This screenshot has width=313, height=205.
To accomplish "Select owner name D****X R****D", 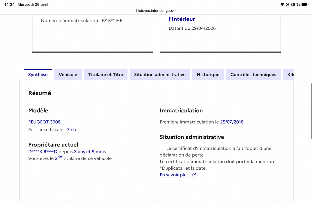I will tap(43, 152).
